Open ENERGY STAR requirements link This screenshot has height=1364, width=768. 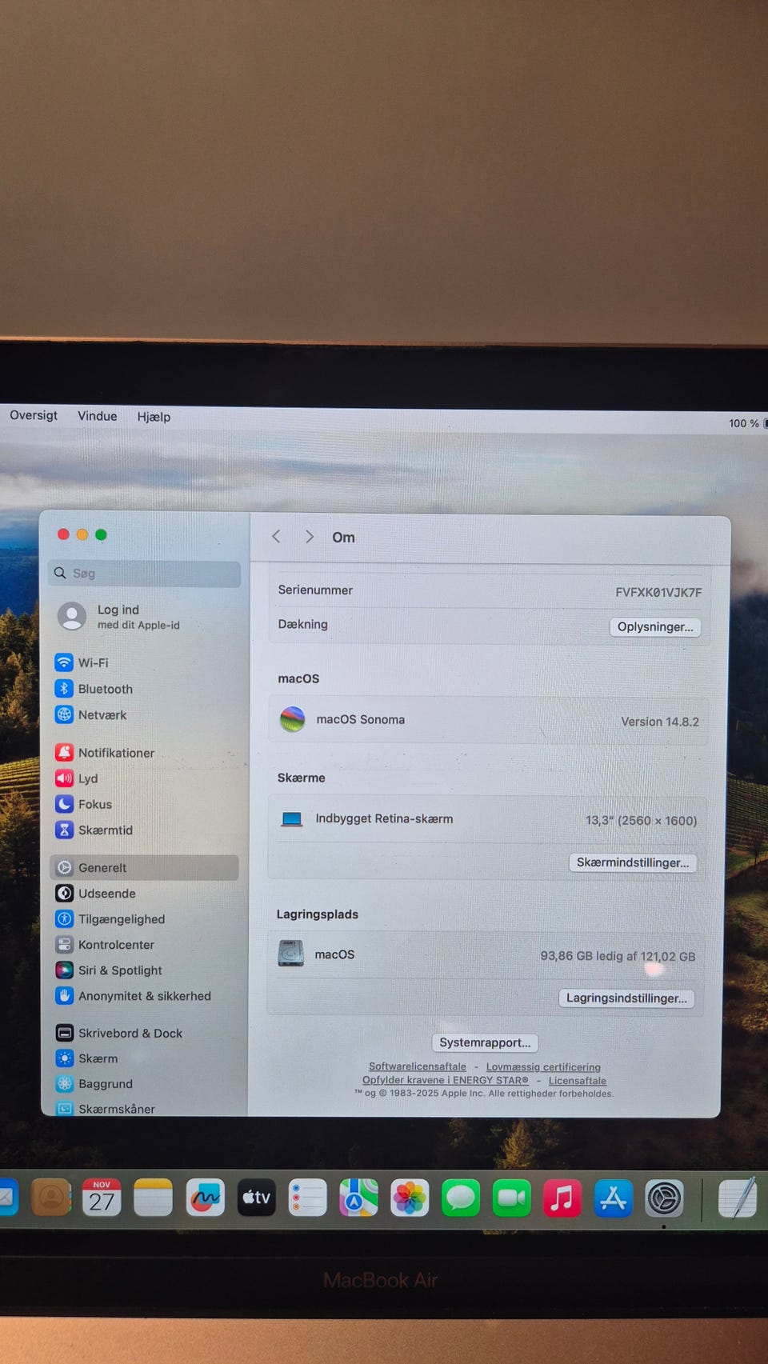[x=446, y=1080]
